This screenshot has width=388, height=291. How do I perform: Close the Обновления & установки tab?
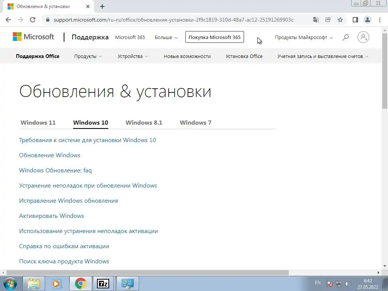(x=88, y=6)
